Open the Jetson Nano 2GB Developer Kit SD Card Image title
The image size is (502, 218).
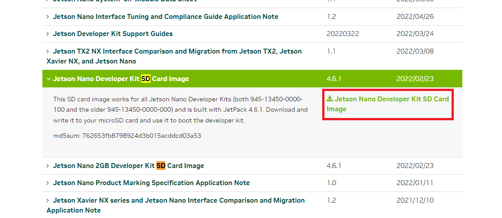[x=128, y=166]
